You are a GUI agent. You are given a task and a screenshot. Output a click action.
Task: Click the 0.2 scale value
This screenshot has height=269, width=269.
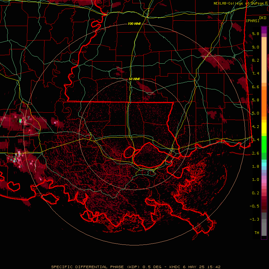[256, 193]
